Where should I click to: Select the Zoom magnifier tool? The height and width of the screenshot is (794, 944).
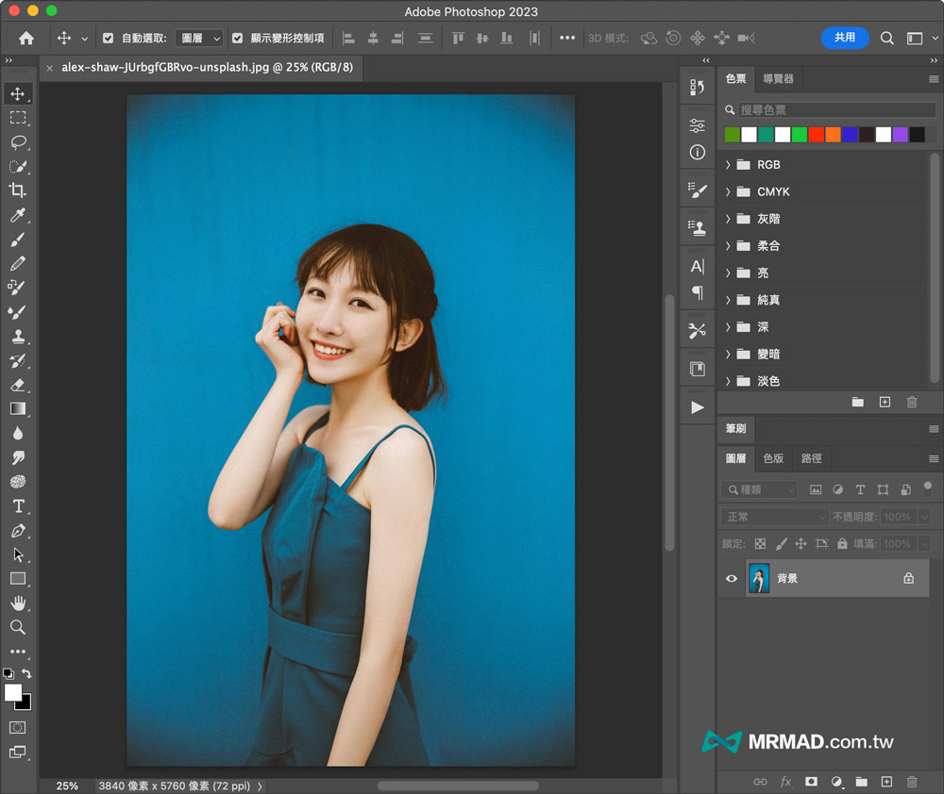(18, 627)
